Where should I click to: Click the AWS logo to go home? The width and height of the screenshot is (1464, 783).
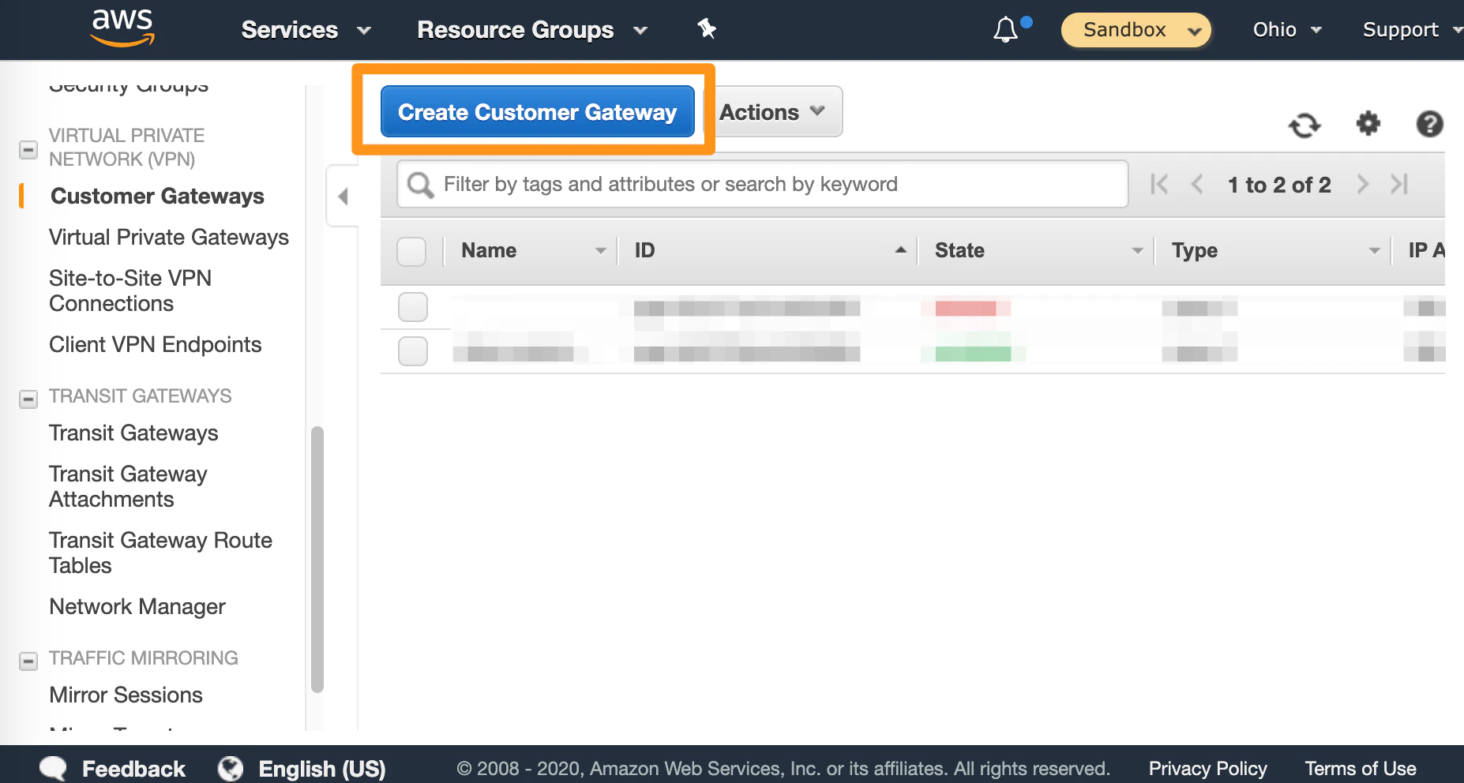[x=122, y=27]
